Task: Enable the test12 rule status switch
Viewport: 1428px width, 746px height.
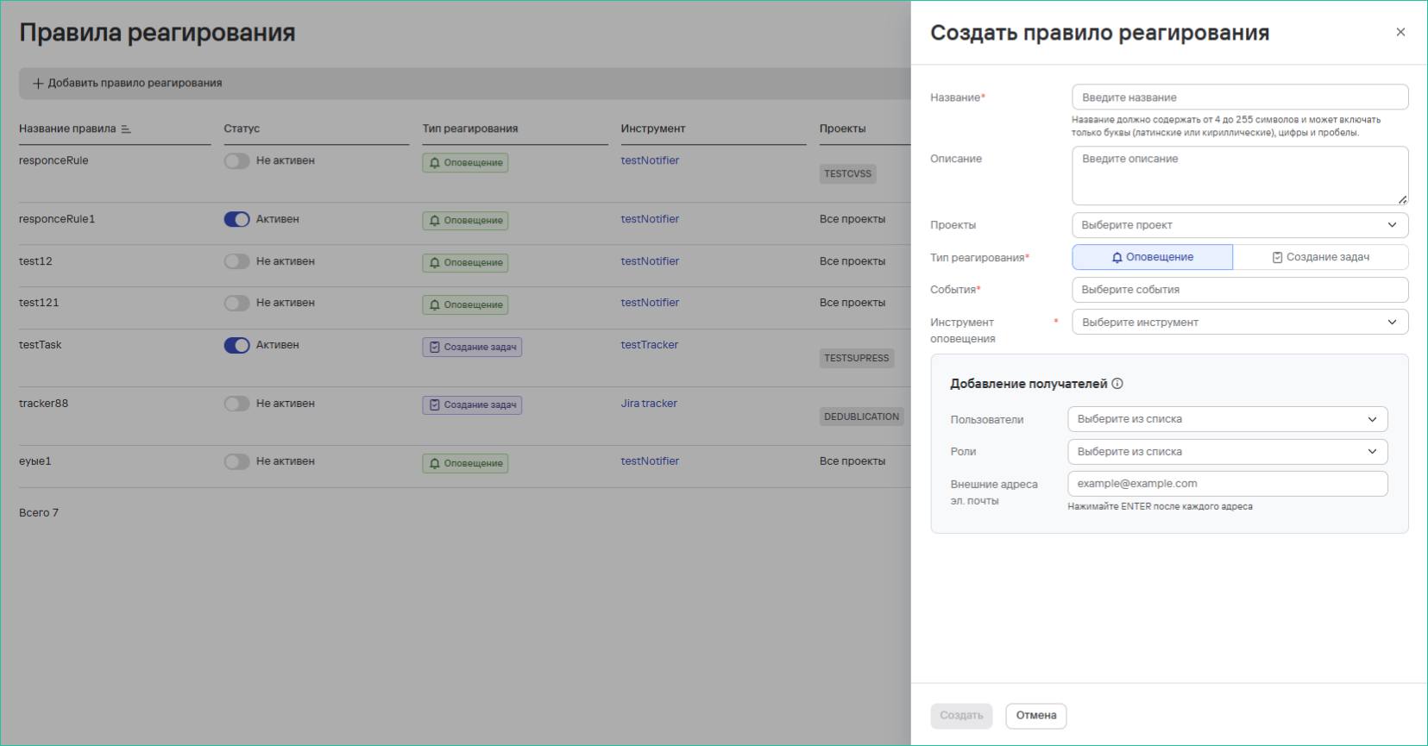Action: tap(236, 261)
